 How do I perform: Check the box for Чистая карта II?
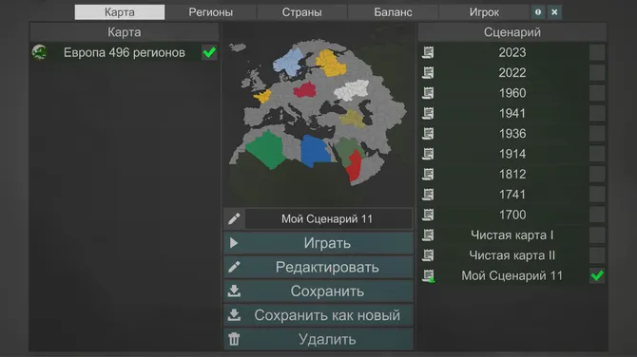[x=597, y=255]
